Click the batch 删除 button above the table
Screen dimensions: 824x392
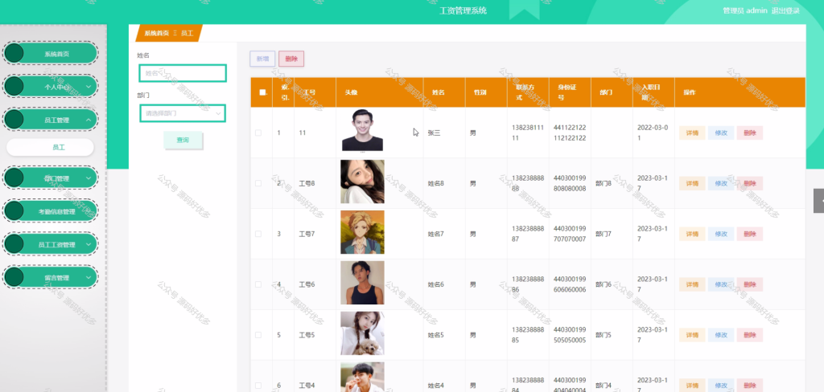(291, 59)
